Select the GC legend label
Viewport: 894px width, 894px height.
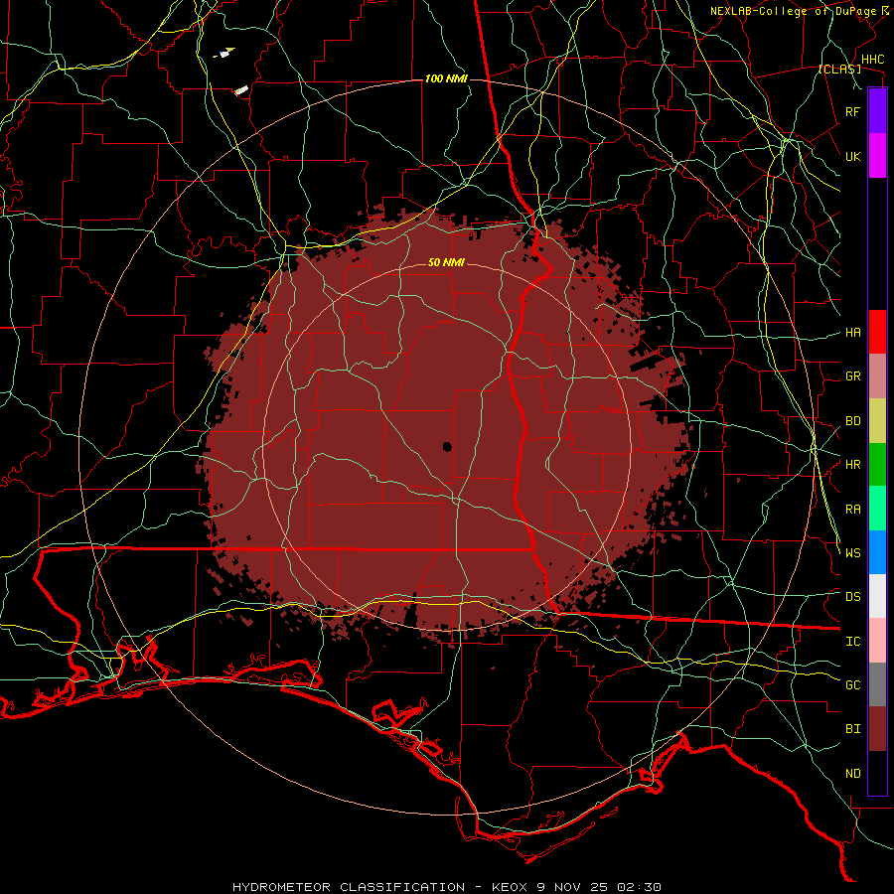[x=852, y=685]
